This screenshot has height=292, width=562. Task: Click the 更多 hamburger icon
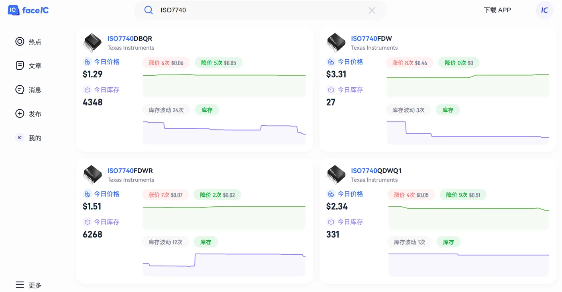click(20, 285)
